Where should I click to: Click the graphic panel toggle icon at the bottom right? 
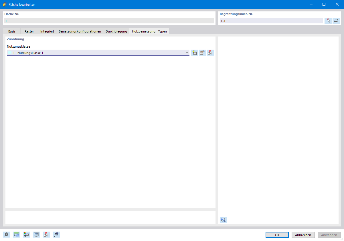(223, 220)
